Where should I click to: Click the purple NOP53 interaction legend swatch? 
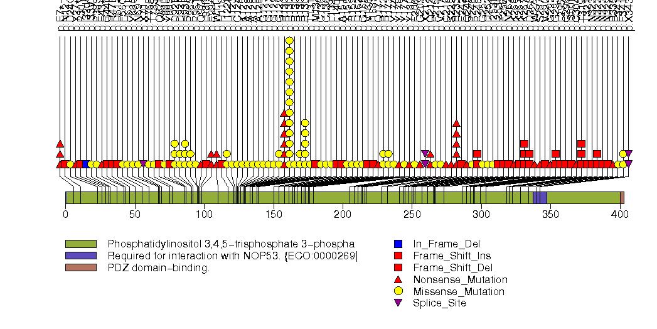[80, 256]
